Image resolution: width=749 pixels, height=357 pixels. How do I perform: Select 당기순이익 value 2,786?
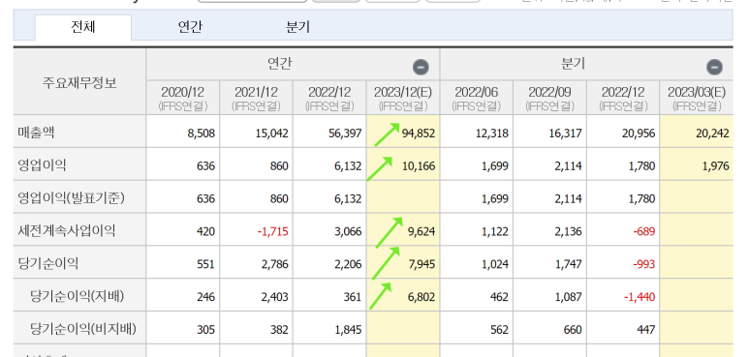(x=274, y=264)
